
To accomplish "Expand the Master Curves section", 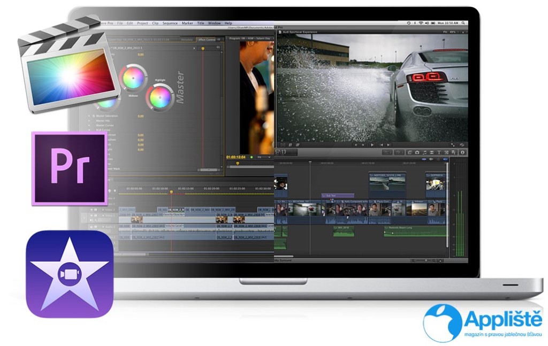I will click(x=89, y=125).
